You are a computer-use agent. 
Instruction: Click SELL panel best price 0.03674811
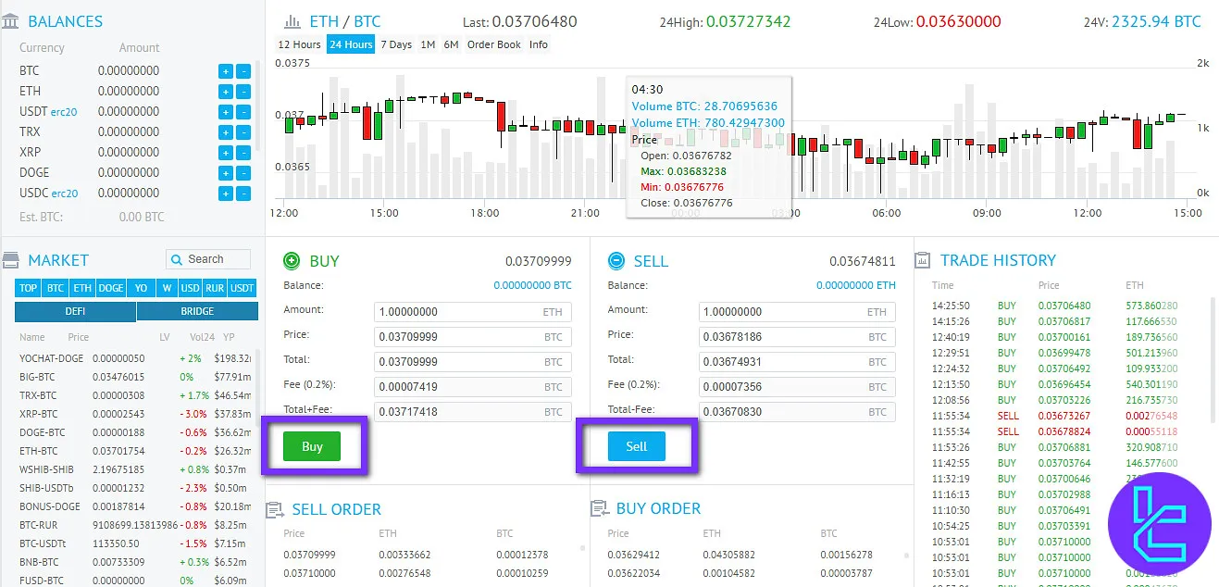click(x=863, y=262)
